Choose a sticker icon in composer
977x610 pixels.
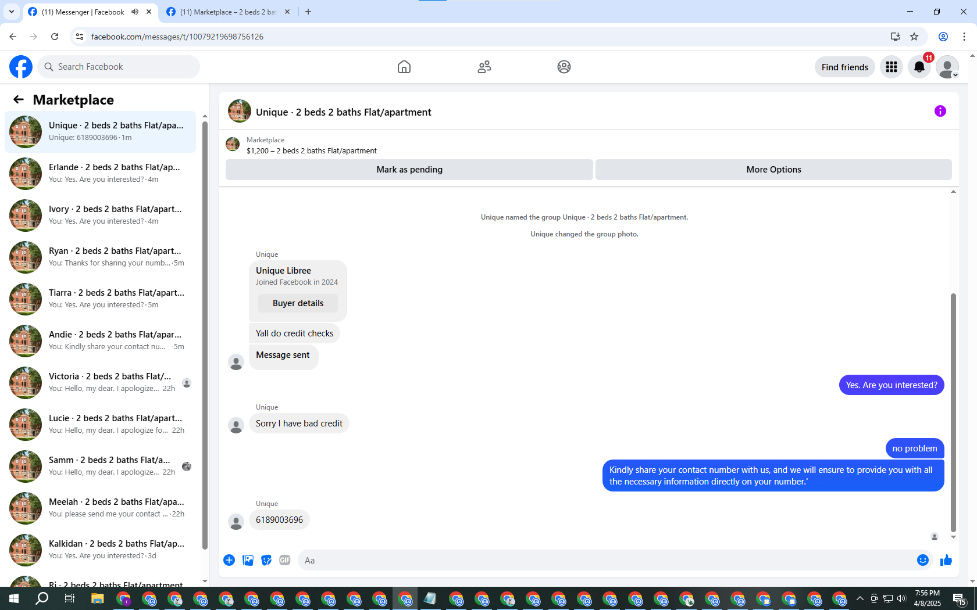pyautogui.click(x=266, y=560)
